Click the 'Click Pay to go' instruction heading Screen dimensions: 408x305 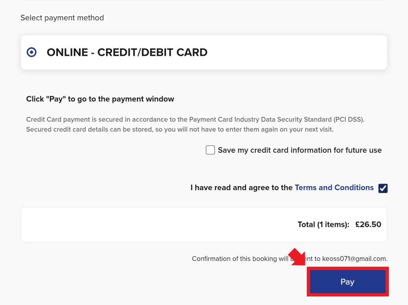[x=100, y=99]
